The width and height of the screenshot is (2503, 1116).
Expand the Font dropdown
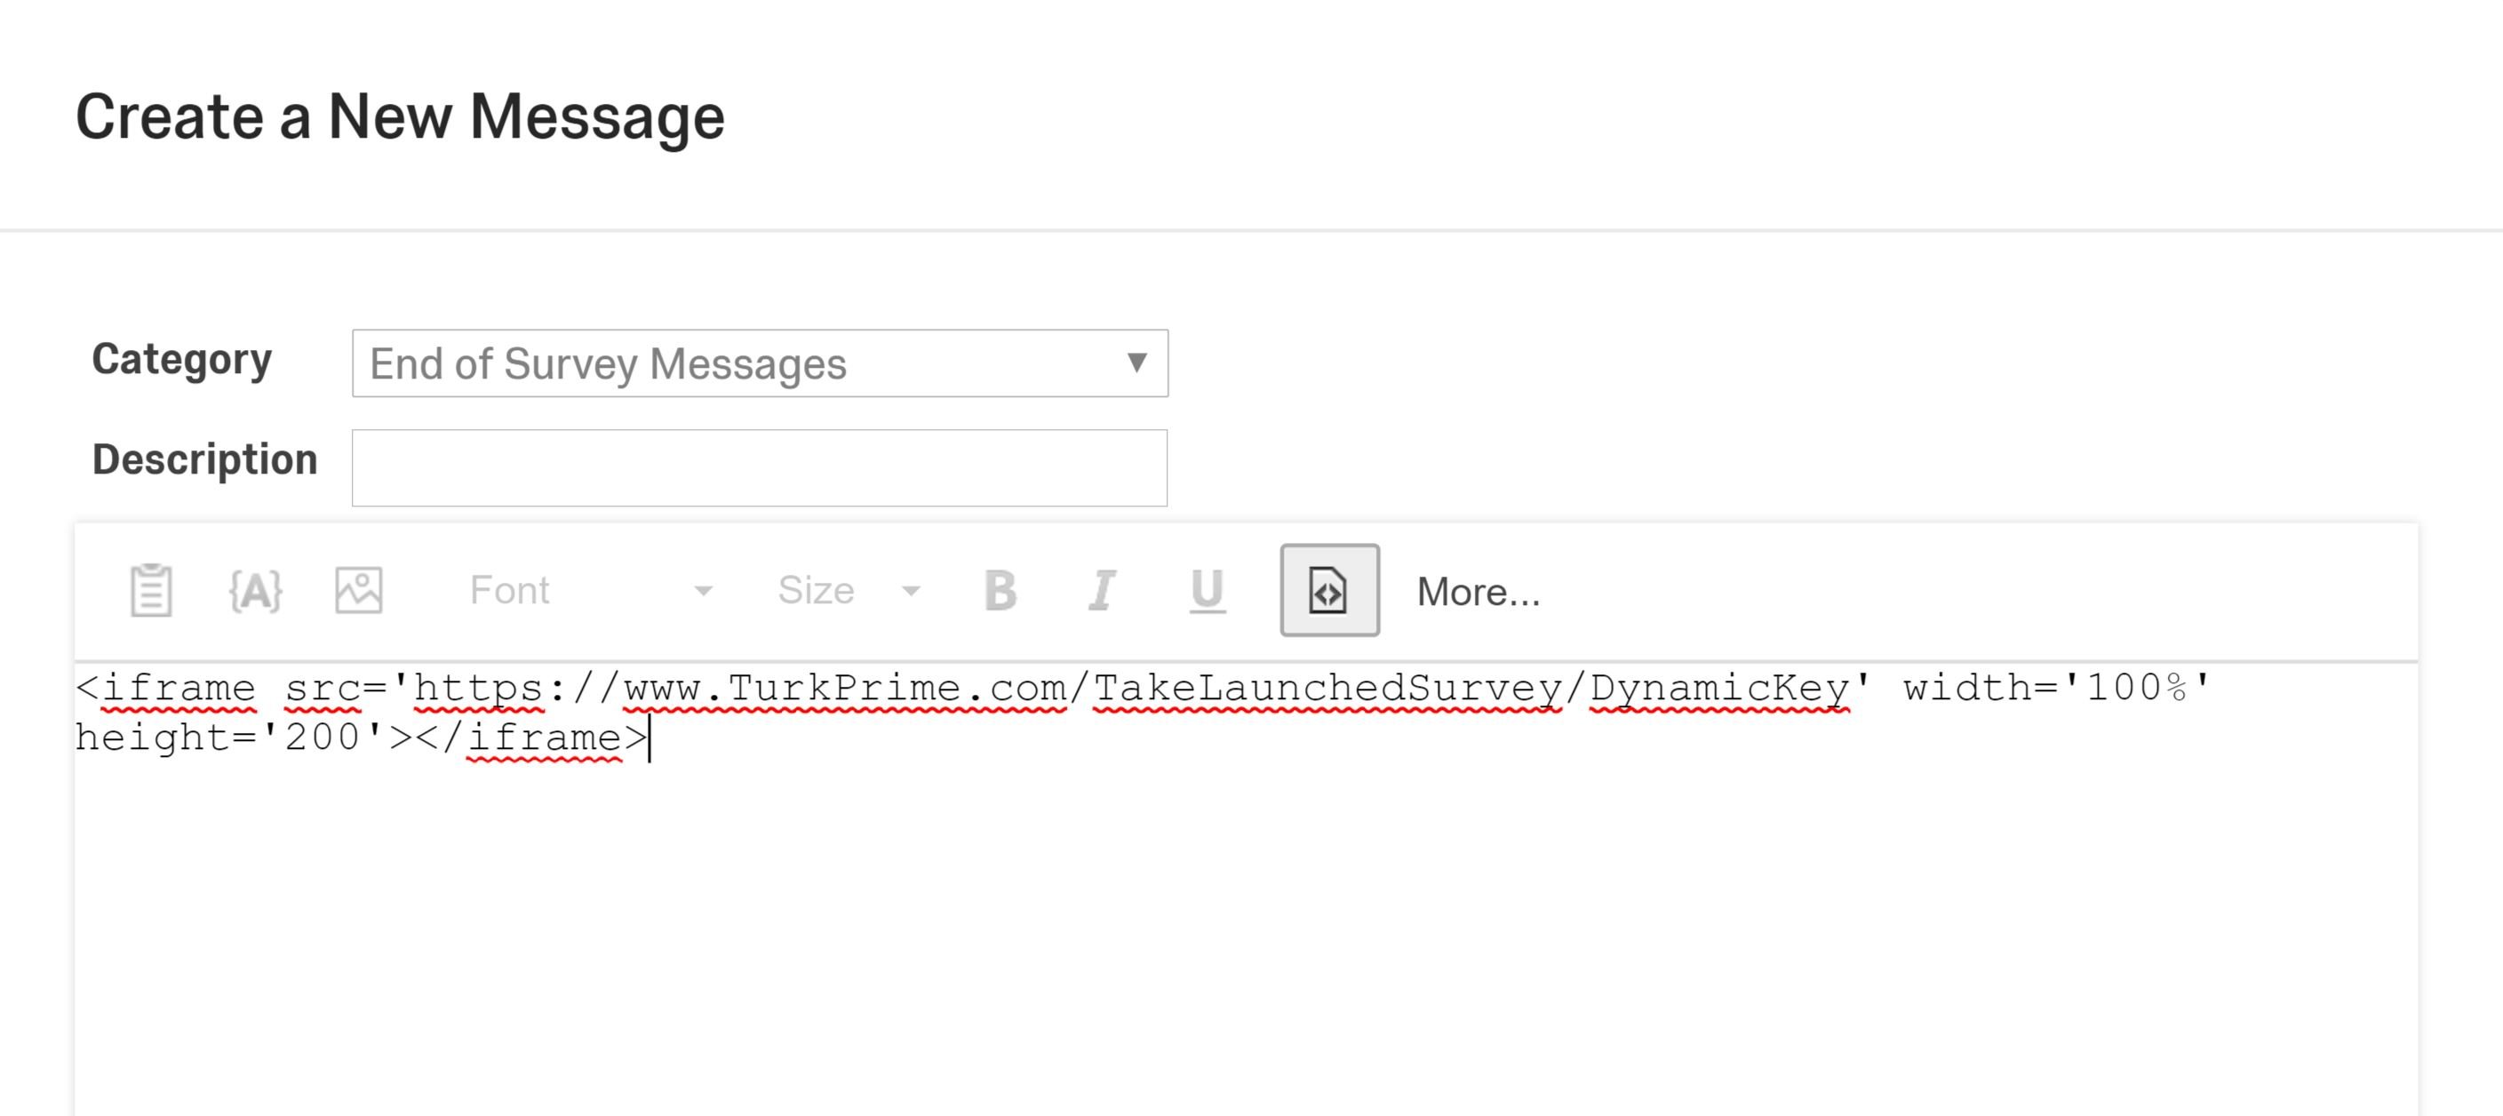tap(590, 590)
